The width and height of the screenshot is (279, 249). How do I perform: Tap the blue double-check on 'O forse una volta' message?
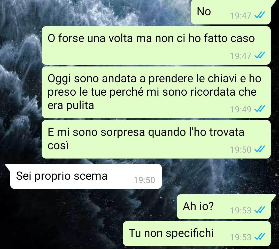tap(260, 55)
